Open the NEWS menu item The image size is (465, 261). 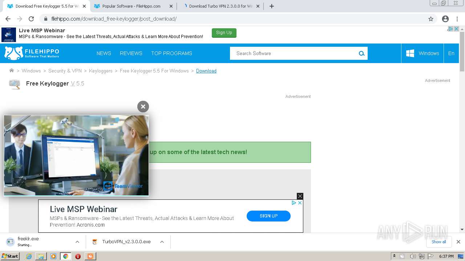pos(104,53)
